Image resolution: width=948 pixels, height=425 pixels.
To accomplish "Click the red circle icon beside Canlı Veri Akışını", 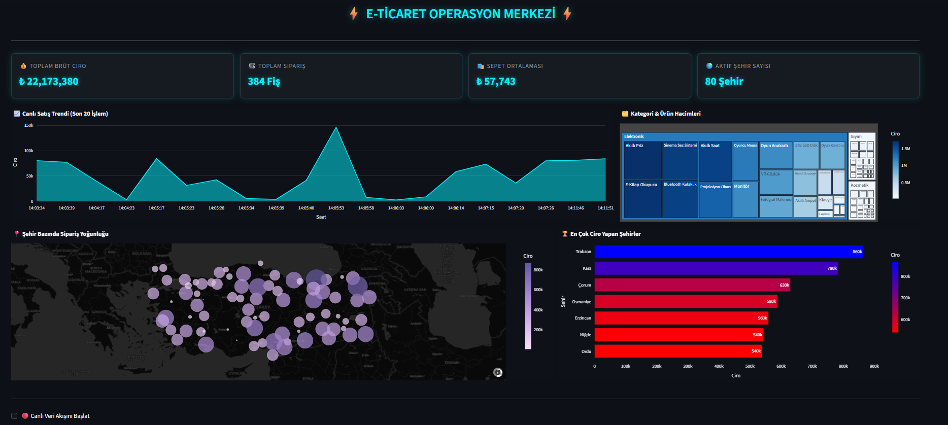I will click(x=25, y=416).
